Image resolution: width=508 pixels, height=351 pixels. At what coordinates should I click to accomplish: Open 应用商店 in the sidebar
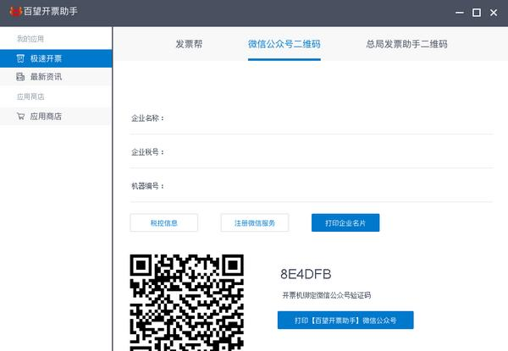click(56, 116)
